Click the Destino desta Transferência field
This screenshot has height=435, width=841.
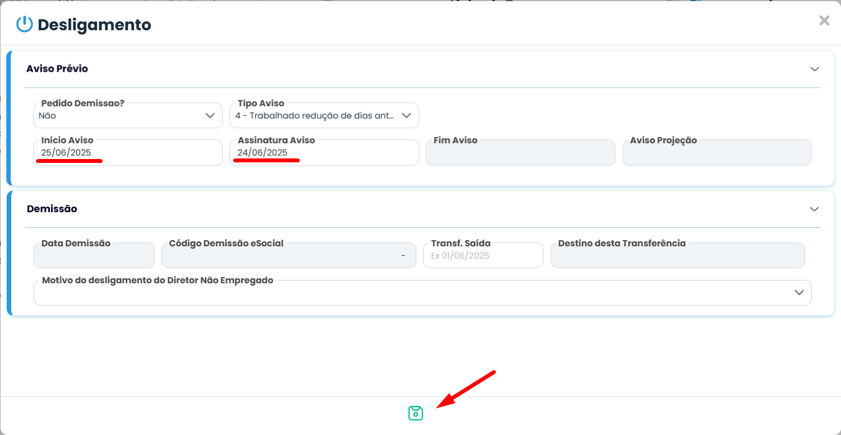click(x=678, y=255)
